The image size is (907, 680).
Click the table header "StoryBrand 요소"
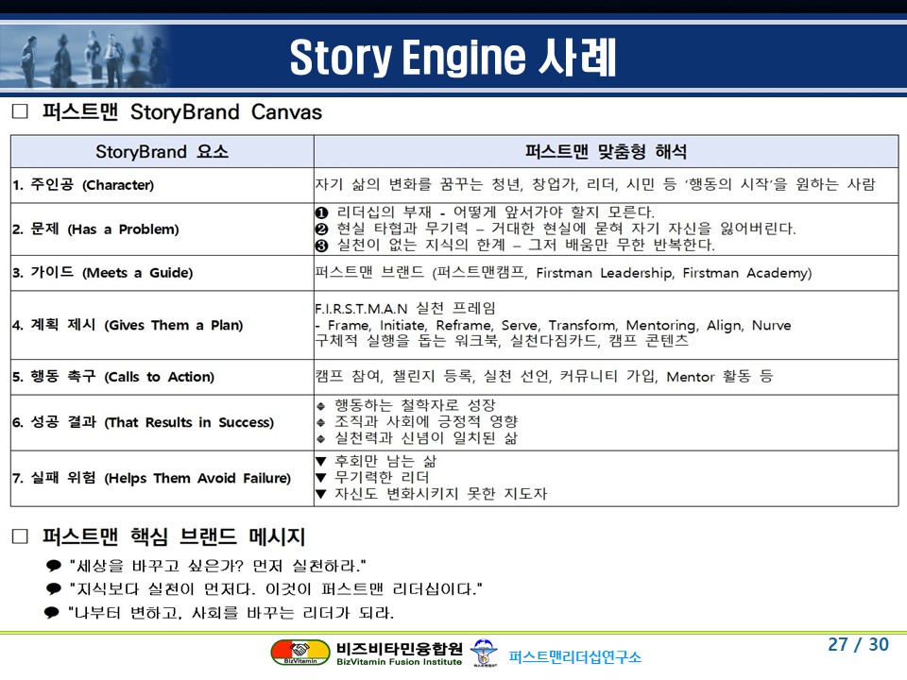162,151
